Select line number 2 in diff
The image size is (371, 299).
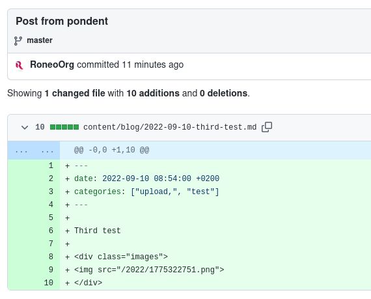[51, 178]
